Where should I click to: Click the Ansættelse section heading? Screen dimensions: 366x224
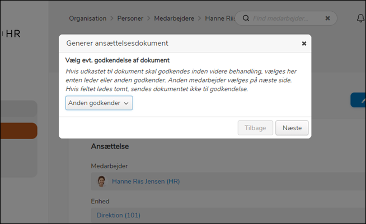(110, 146)
